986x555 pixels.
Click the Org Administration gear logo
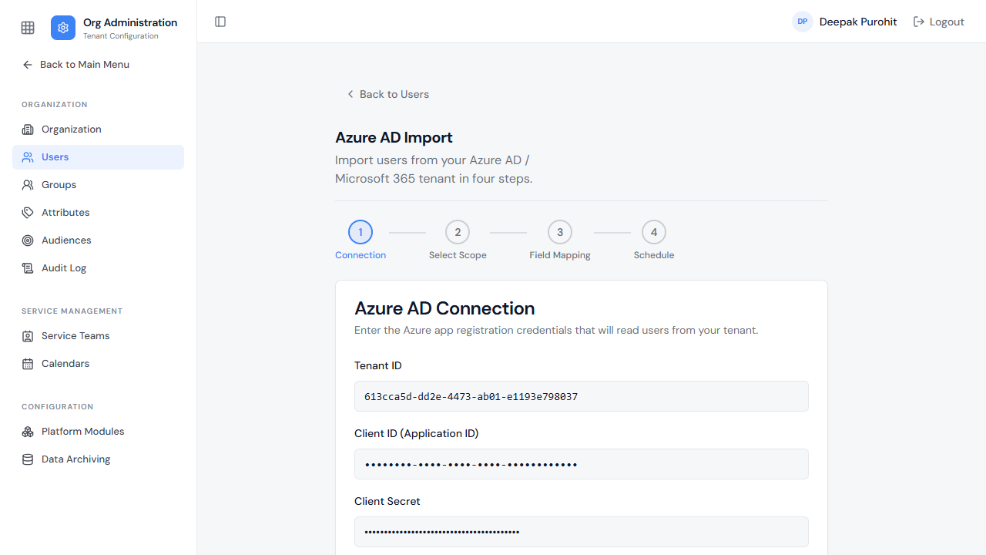point(63,28)
